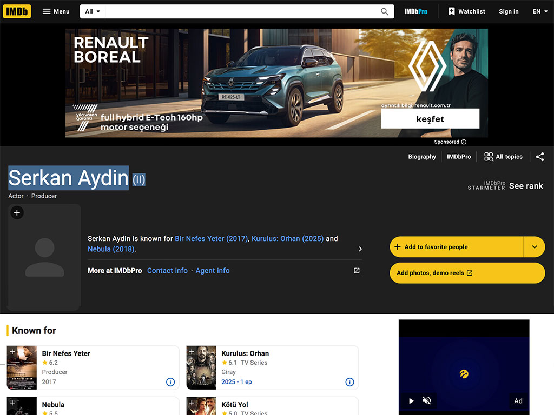554x415 pixels.
Task: Click the info icon on Kurulus: Orhan card
Action: pos(349,382)
